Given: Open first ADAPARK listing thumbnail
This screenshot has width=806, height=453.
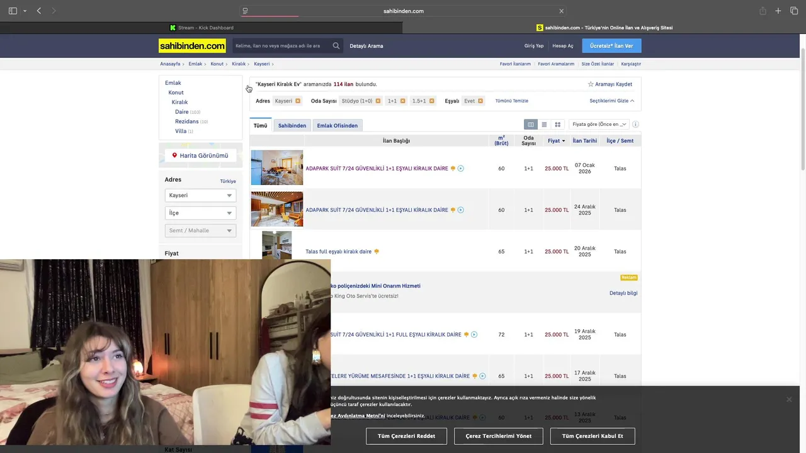Looking at the screenshot, I should (x=277, y=168).
